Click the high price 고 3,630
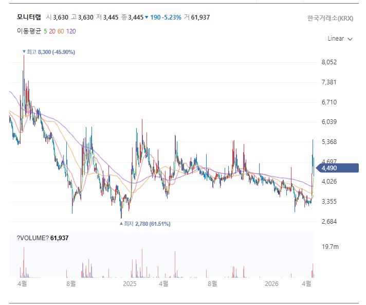 82,17
